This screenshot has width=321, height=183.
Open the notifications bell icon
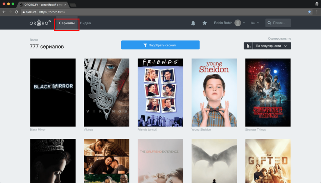point(193,23)
